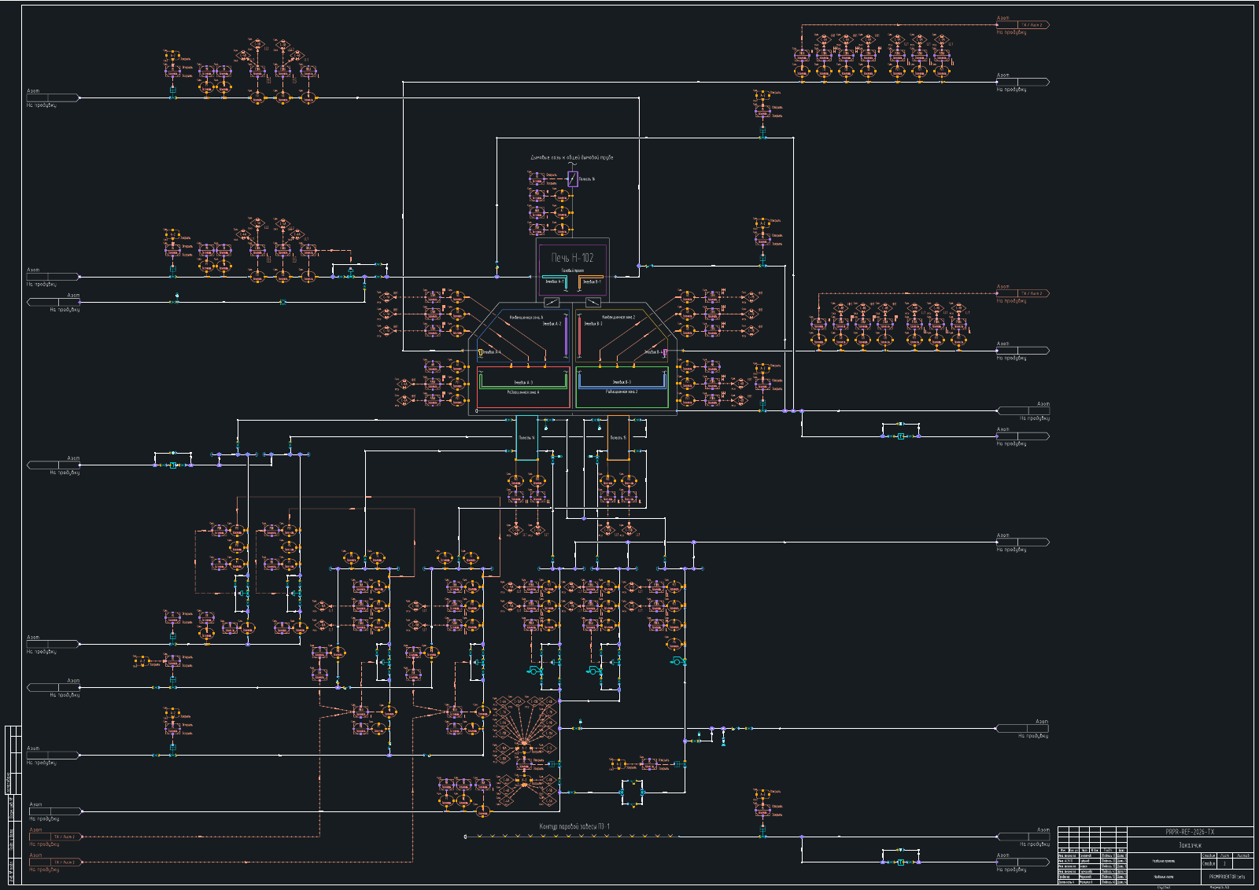This screenshot has height=890, width=1259.
Task: Select the "Название проекта" cell
Action: coord(1164,861)
